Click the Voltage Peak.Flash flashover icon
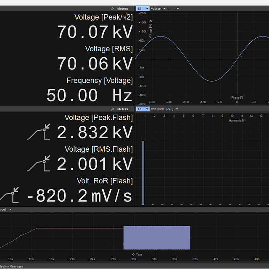 pyautogui.click(x=39, y=132)
